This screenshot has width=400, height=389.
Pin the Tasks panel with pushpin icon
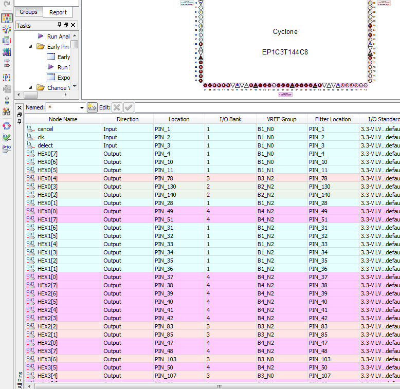[60, 25]
